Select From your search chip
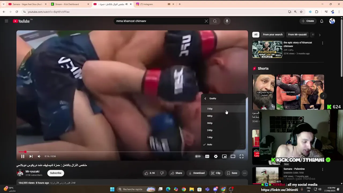The height and width of the screenshot is (193, 343). [x=273, y=35]
